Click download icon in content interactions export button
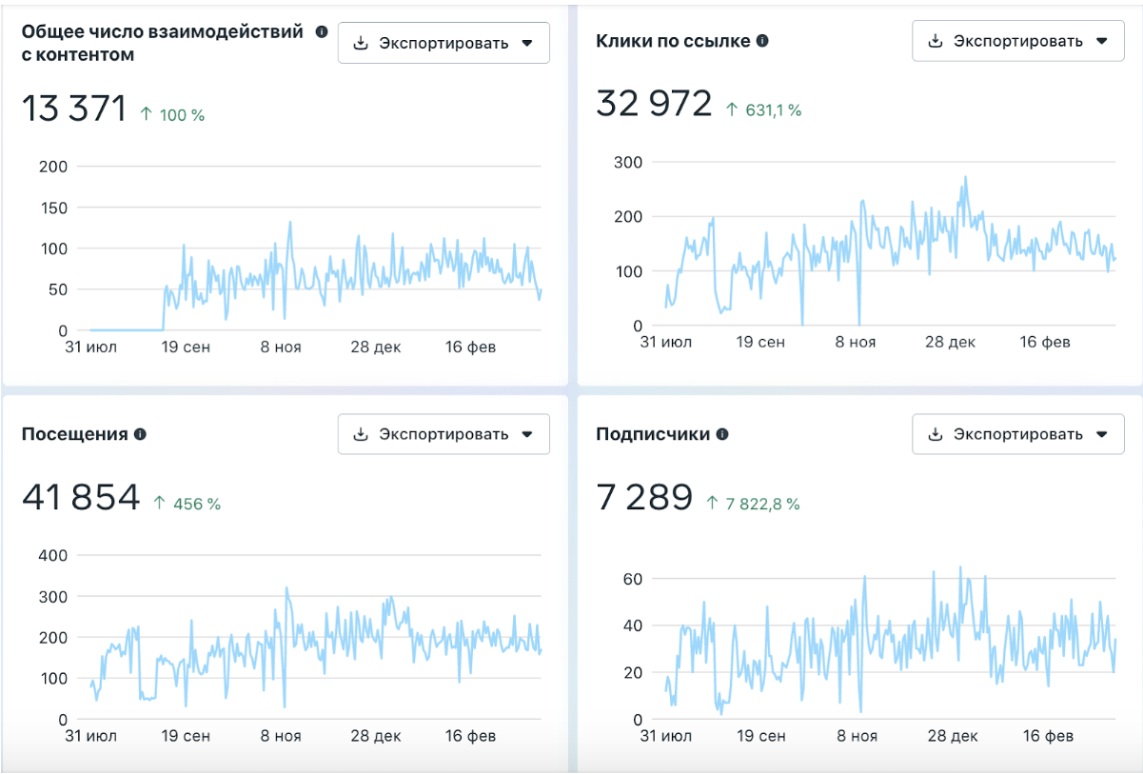The width and height of the screenshot is (1143, 774). pyautogui.click(x=361, y=44)
